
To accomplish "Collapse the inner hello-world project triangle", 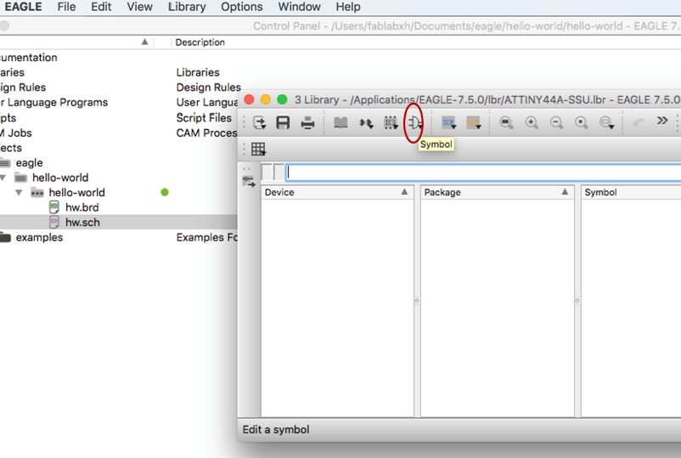I will [19, 192].
